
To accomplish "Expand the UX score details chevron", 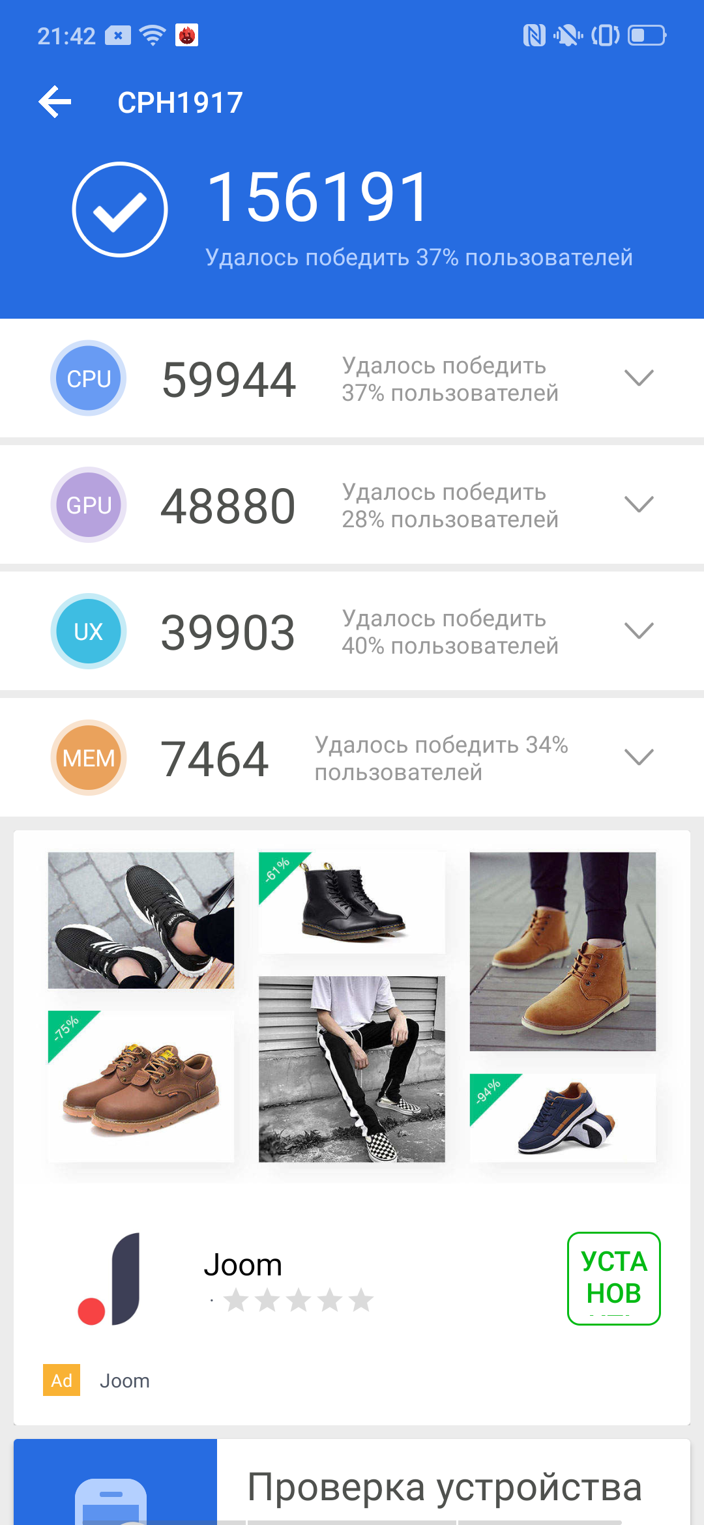I will tap(639, 631).
